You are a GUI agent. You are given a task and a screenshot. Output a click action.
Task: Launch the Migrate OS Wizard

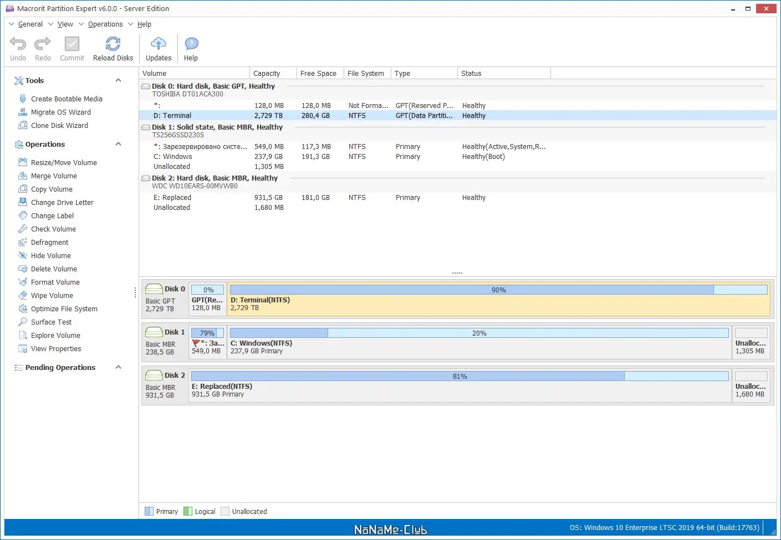click(61, 112)
